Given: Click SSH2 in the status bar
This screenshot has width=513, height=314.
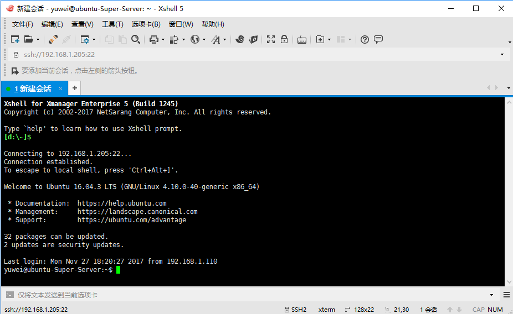Looking at the screenshot, I should (296, 310).
